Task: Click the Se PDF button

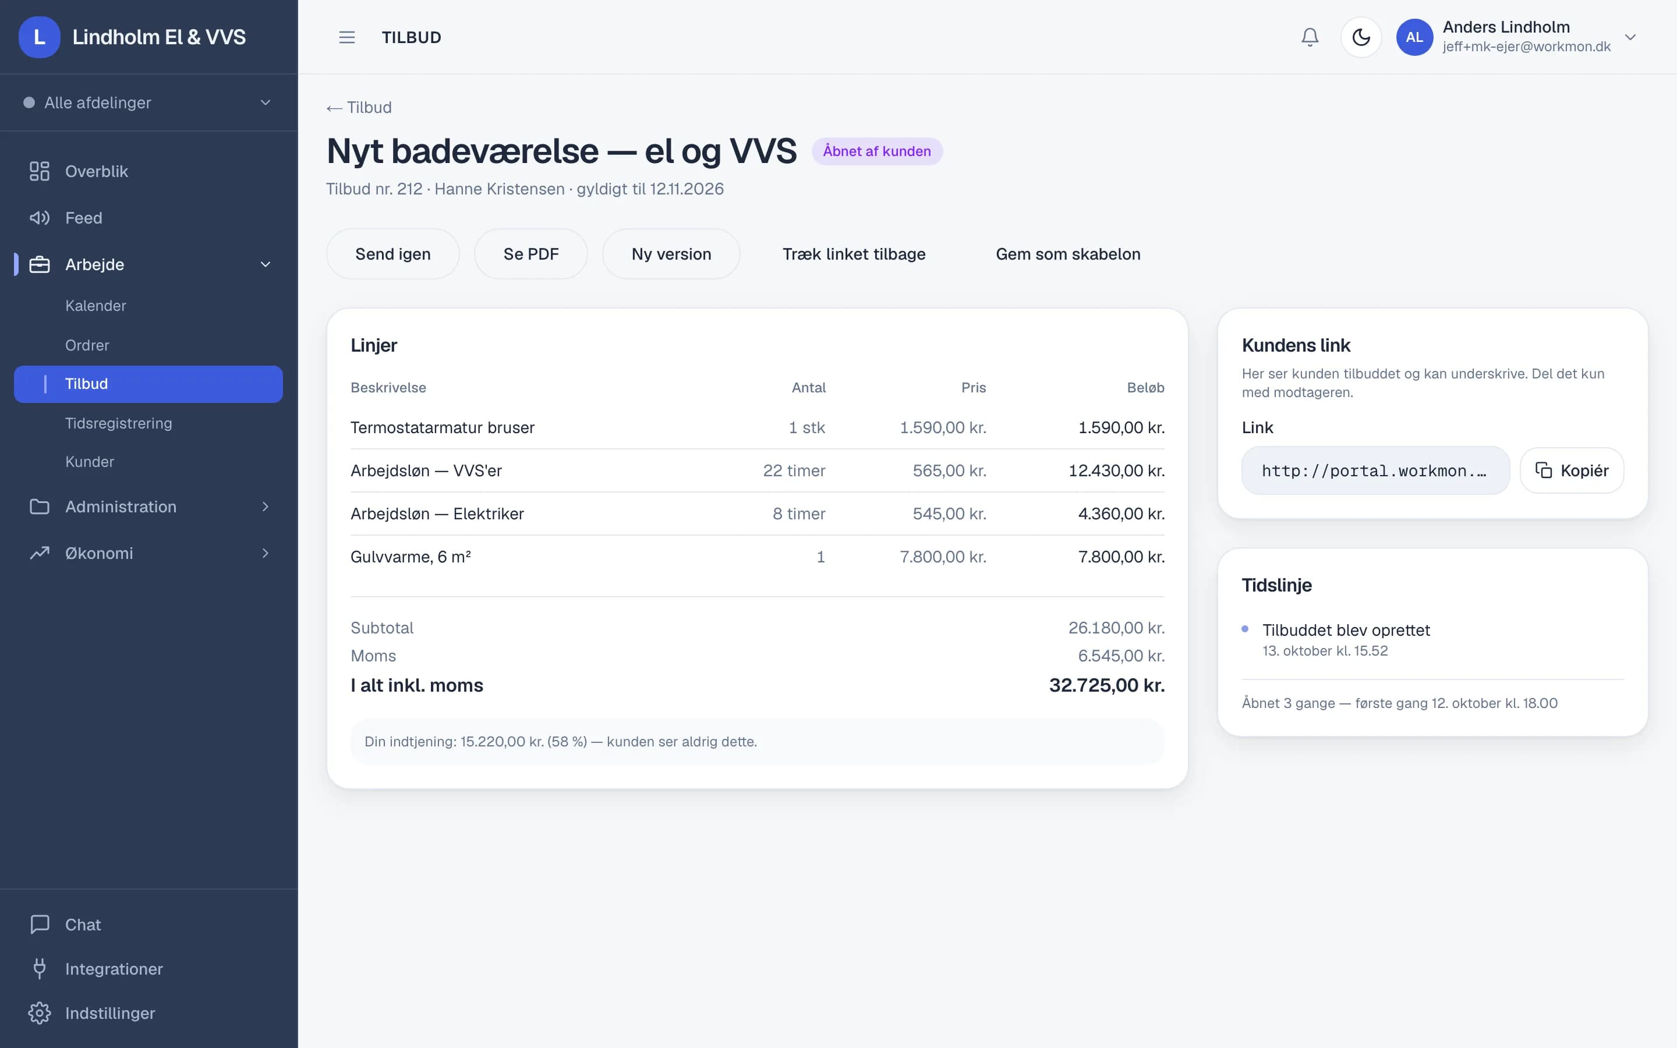Action: click(x=531, y=254)
